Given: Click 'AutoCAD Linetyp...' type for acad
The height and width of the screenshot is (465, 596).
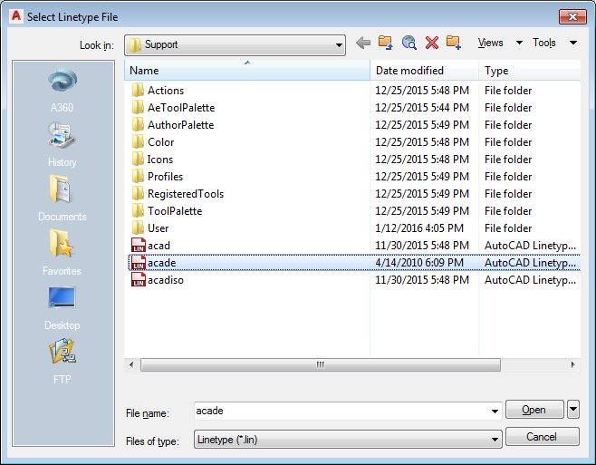Looking at the screenshot, I should tap(530, 245).
